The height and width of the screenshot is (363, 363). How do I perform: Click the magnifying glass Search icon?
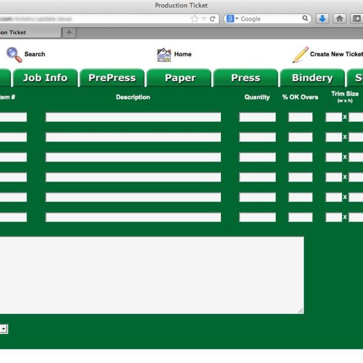[15, 54]
